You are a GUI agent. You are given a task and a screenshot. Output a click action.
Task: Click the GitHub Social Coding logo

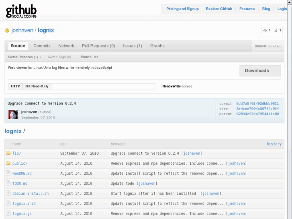coord(21,11)
